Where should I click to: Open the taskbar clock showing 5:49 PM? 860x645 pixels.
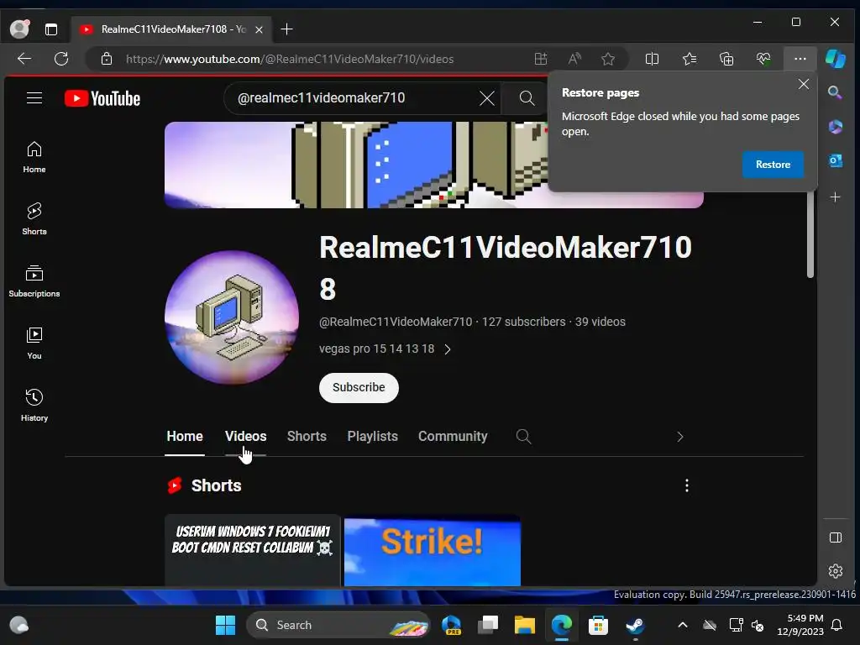(x=800, y=625)
